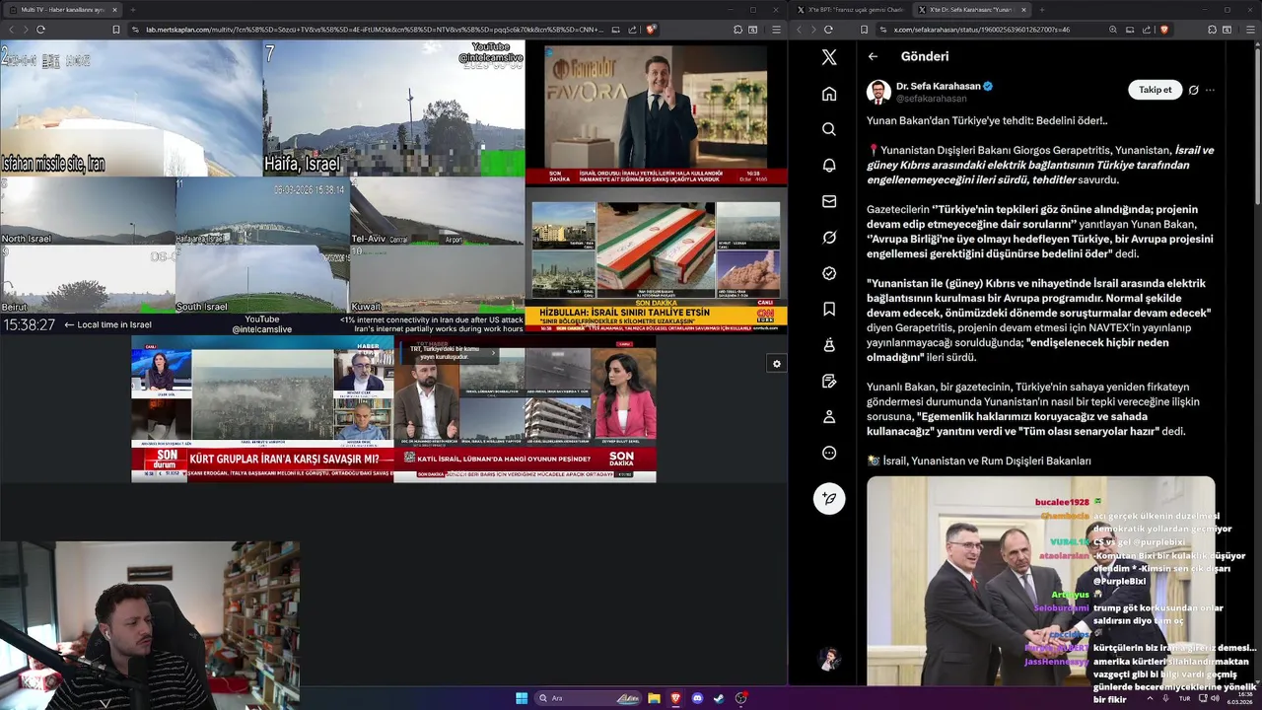Image resolution: width=1262 pixels, height=710 pixels.
Task: Click the zoom magnifier in right browser address bar
Action: click(x=1113, y=30)
